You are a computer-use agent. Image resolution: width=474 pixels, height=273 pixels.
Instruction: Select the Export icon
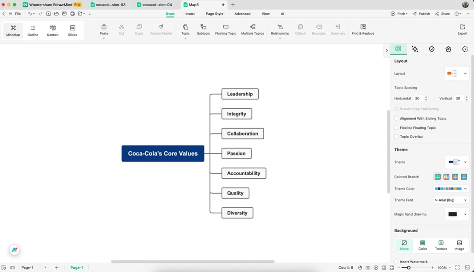pos(462,30)
